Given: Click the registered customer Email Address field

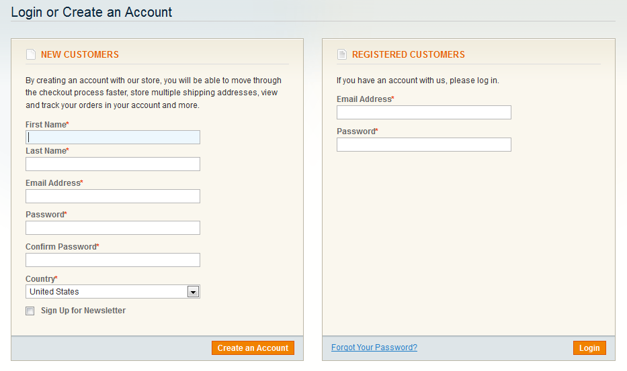Looking at the screenshot, I should point(424,112).
